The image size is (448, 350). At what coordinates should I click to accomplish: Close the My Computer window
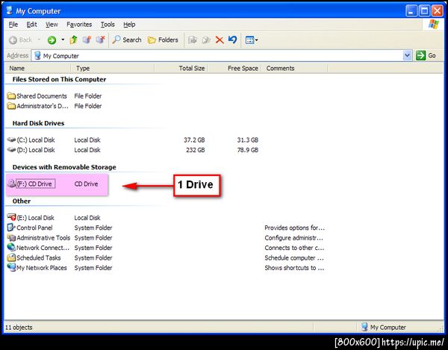(438, 11)
